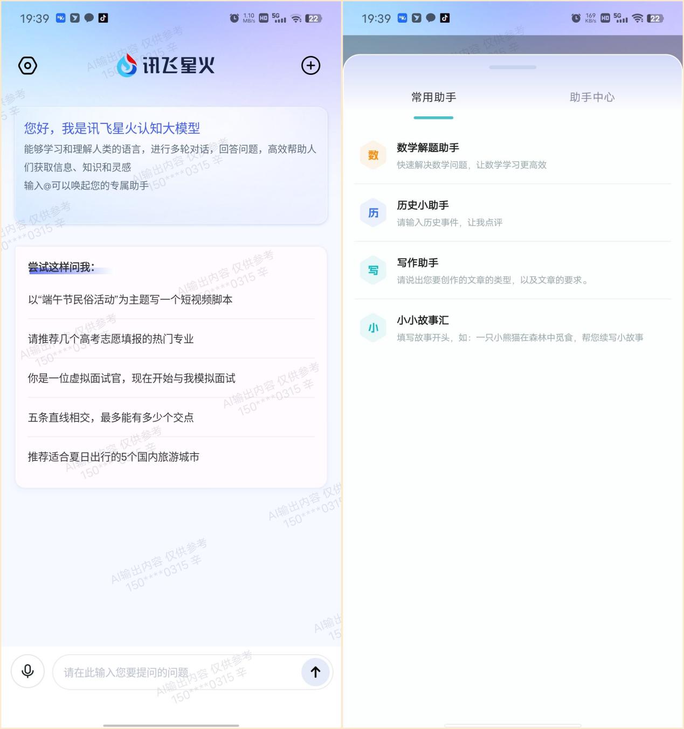
Task: Tap the up-arrow send button
Action: point(315,672)
